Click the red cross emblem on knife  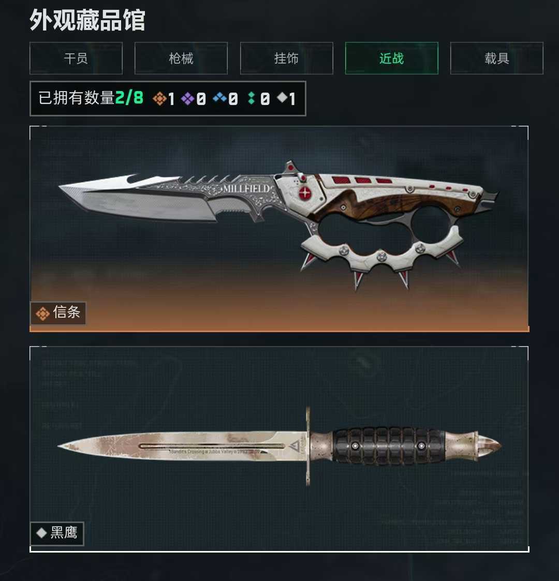[305, 192]
